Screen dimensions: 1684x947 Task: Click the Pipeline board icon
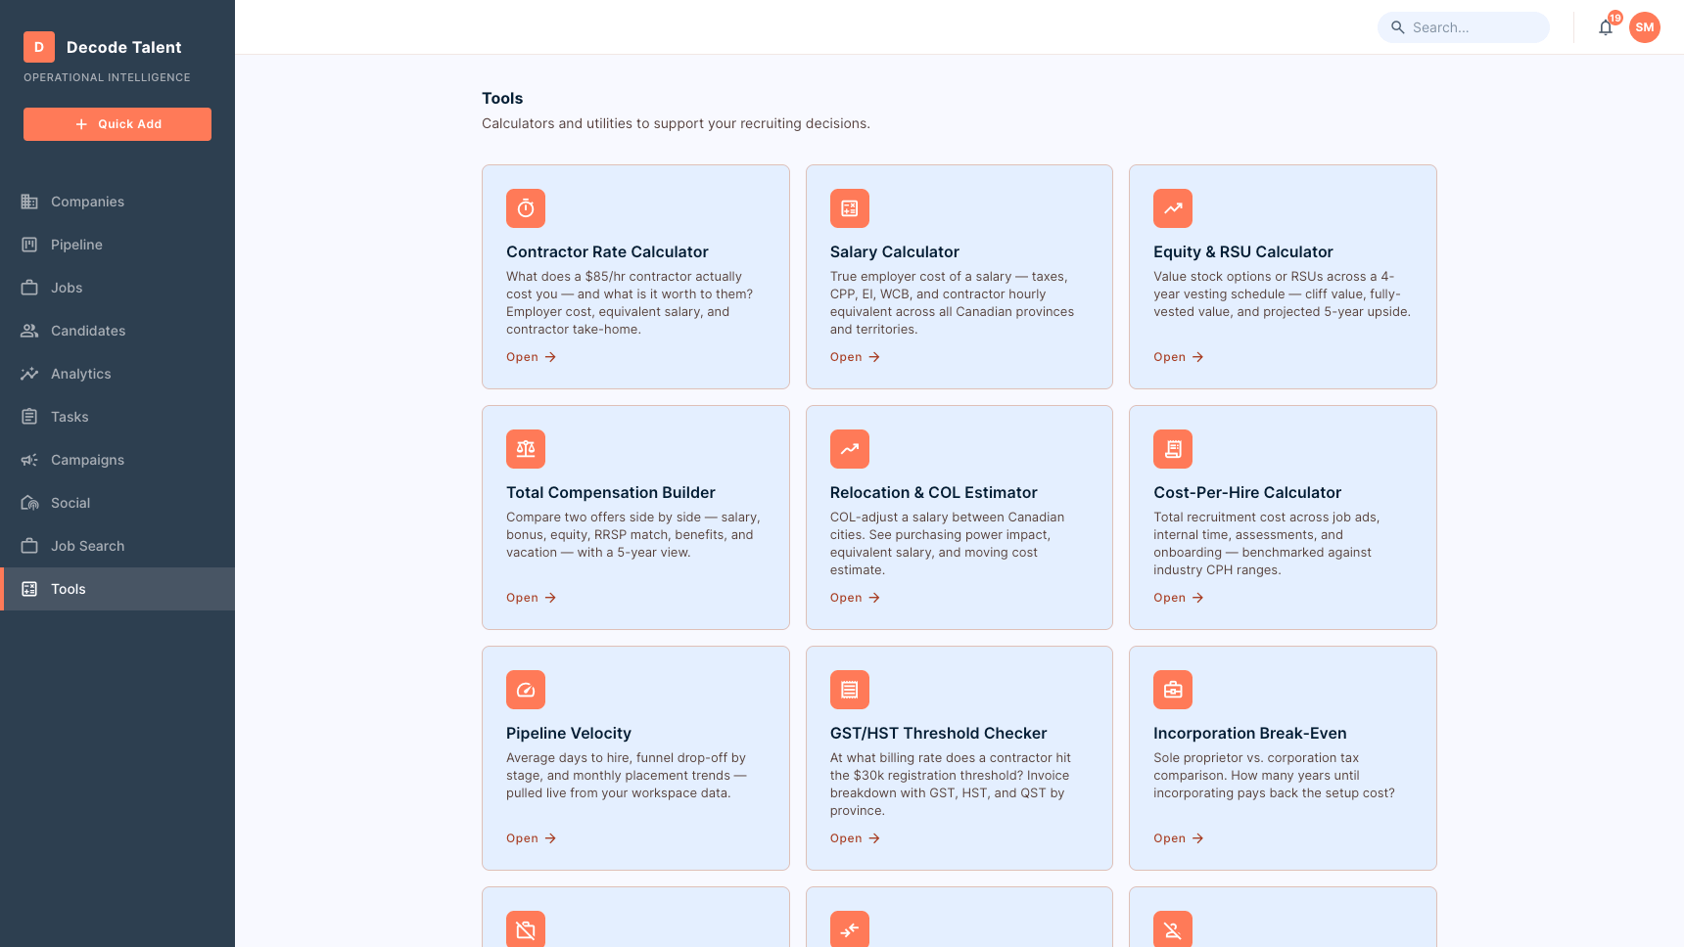pyautogui.click(x=29, y=245)
